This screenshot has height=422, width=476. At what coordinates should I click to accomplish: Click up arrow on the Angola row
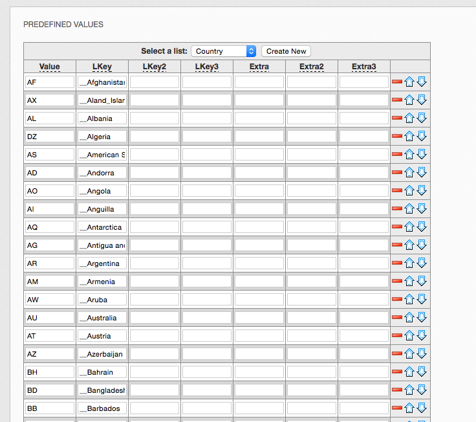409,190
